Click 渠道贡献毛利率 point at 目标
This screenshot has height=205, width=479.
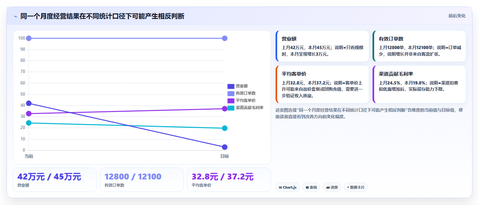[225, 128]
